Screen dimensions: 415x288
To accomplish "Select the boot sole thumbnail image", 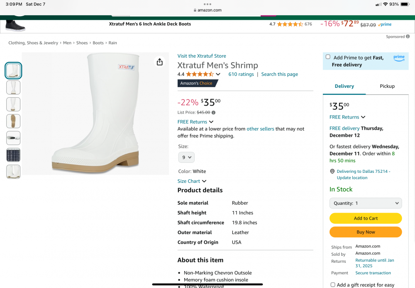I will (13, 121).
